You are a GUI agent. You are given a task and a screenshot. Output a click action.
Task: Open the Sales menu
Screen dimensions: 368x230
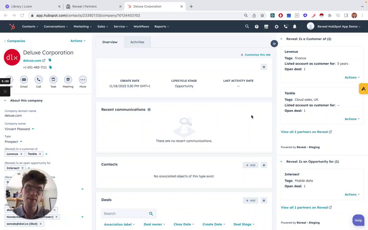tap(103, 27)
